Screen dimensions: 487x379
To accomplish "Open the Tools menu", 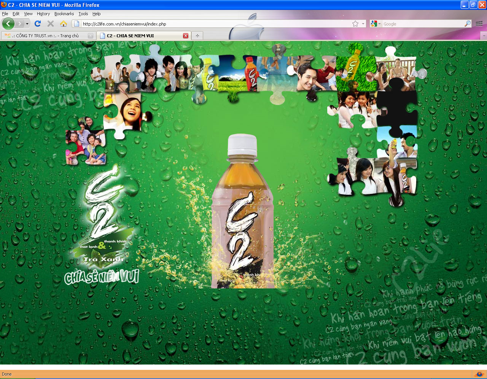I will [x=83, y=14].
